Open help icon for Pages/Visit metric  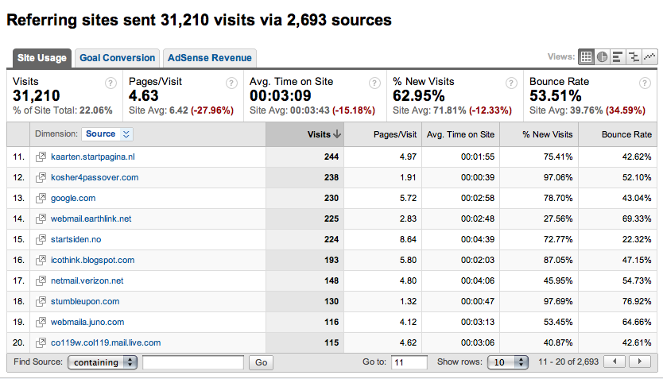point(231,83)
